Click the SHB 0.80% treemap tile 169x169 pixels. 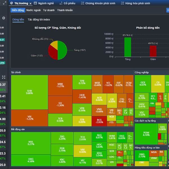click(29, 92)
